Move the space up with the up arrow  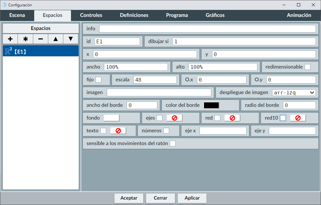56,39
